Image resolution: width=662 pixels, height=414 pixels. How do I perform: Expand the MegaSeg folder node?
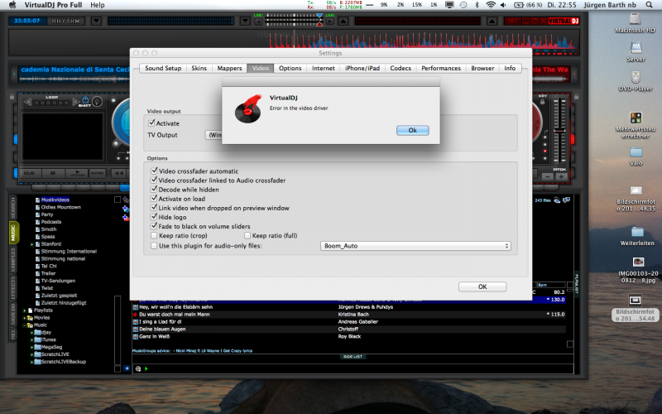[x=31, y=347]
